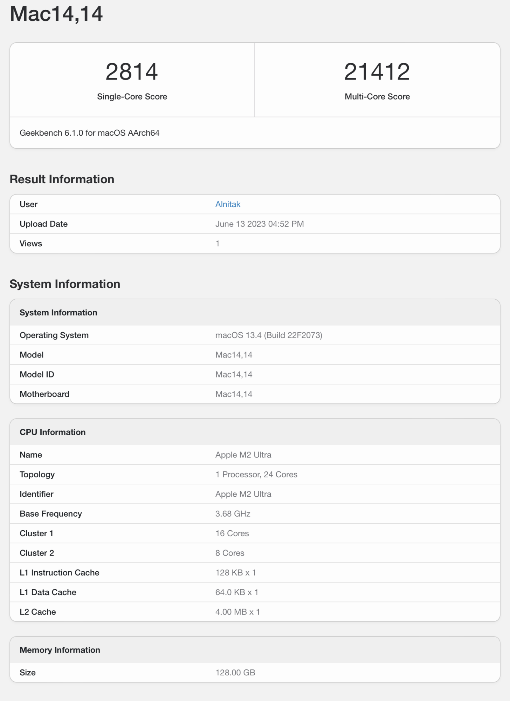Click the Mac14,14 page title

click(56, 14)
